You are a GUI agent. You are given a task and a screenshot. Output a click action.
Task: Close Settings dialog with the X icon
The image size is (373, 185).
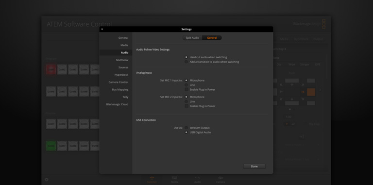point(102,29)
